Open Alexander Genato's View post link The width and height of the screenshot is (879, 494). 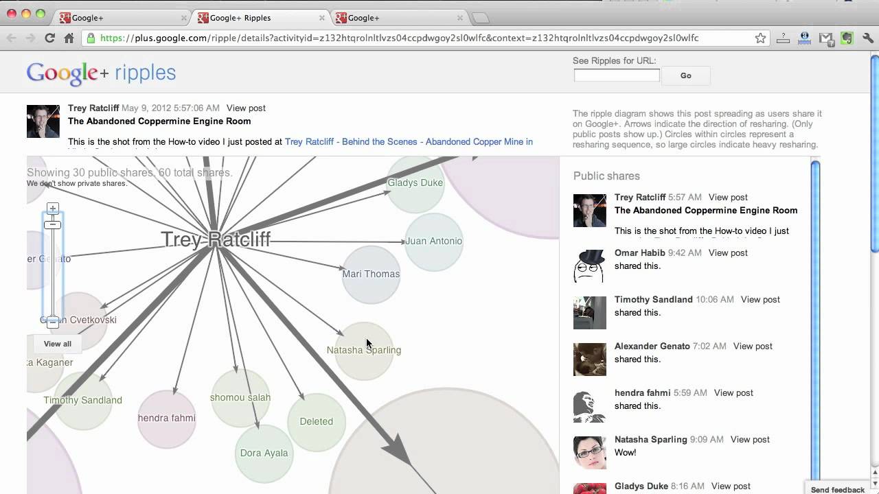coord(753,346)
